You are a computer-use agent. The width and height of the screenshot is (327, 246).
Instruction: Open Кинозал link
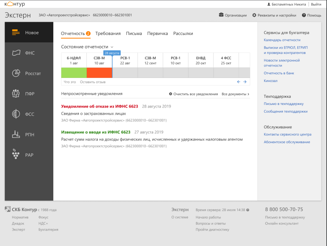tap(270, 81)
